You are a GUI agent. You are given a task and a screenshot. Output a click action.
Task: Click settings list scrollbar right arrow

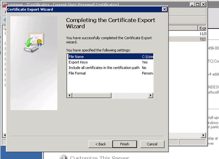pyautogui.click(x=151, y=95)
